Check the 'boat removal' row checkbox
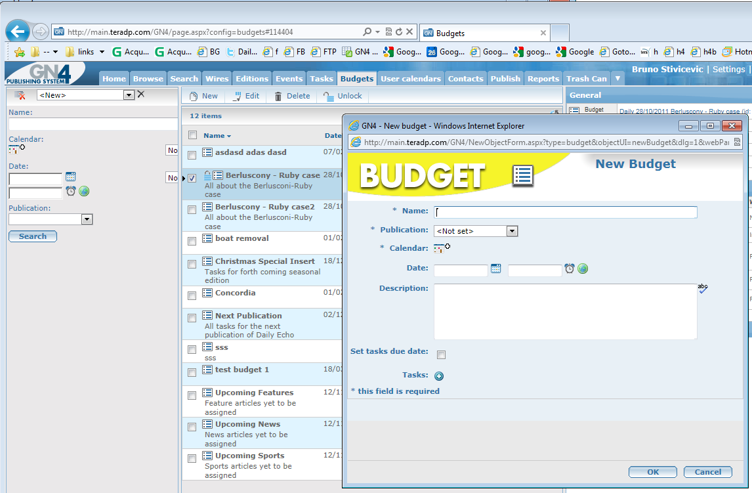Image resolution: width=752 pixels, height=493 pixels. (x=192, y=241)
